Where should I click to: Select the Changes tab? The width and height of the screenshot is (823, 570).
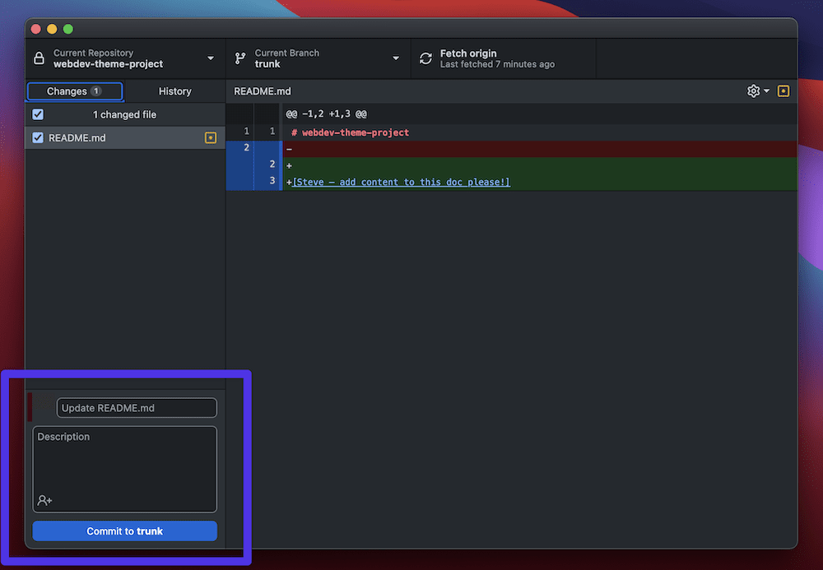(74, 91)
